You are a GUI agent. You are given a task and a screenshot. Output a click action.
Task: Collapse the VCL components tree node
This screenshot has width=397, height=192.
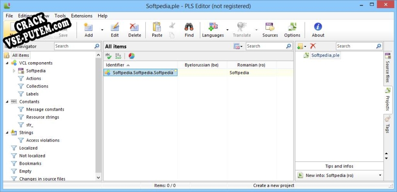[7, 63]
